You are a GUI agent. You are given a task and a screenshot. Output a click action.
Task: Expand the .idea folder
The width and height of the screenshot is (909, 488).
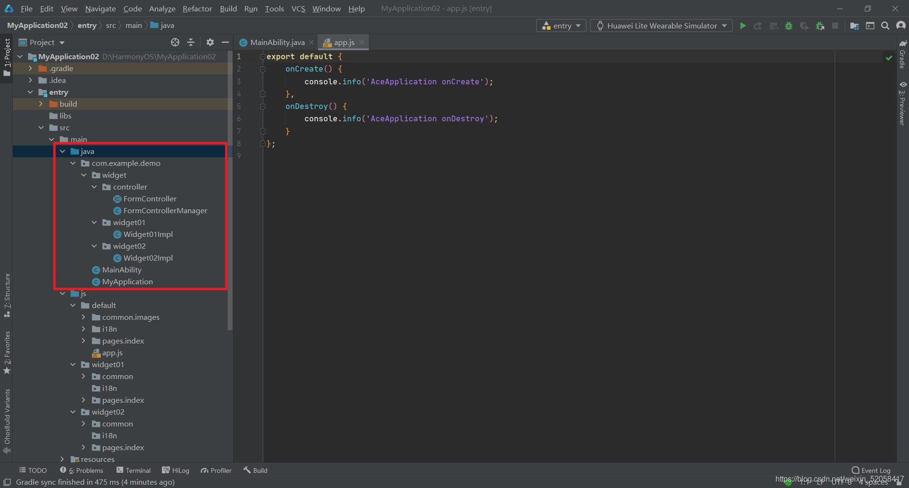[30, 80]
